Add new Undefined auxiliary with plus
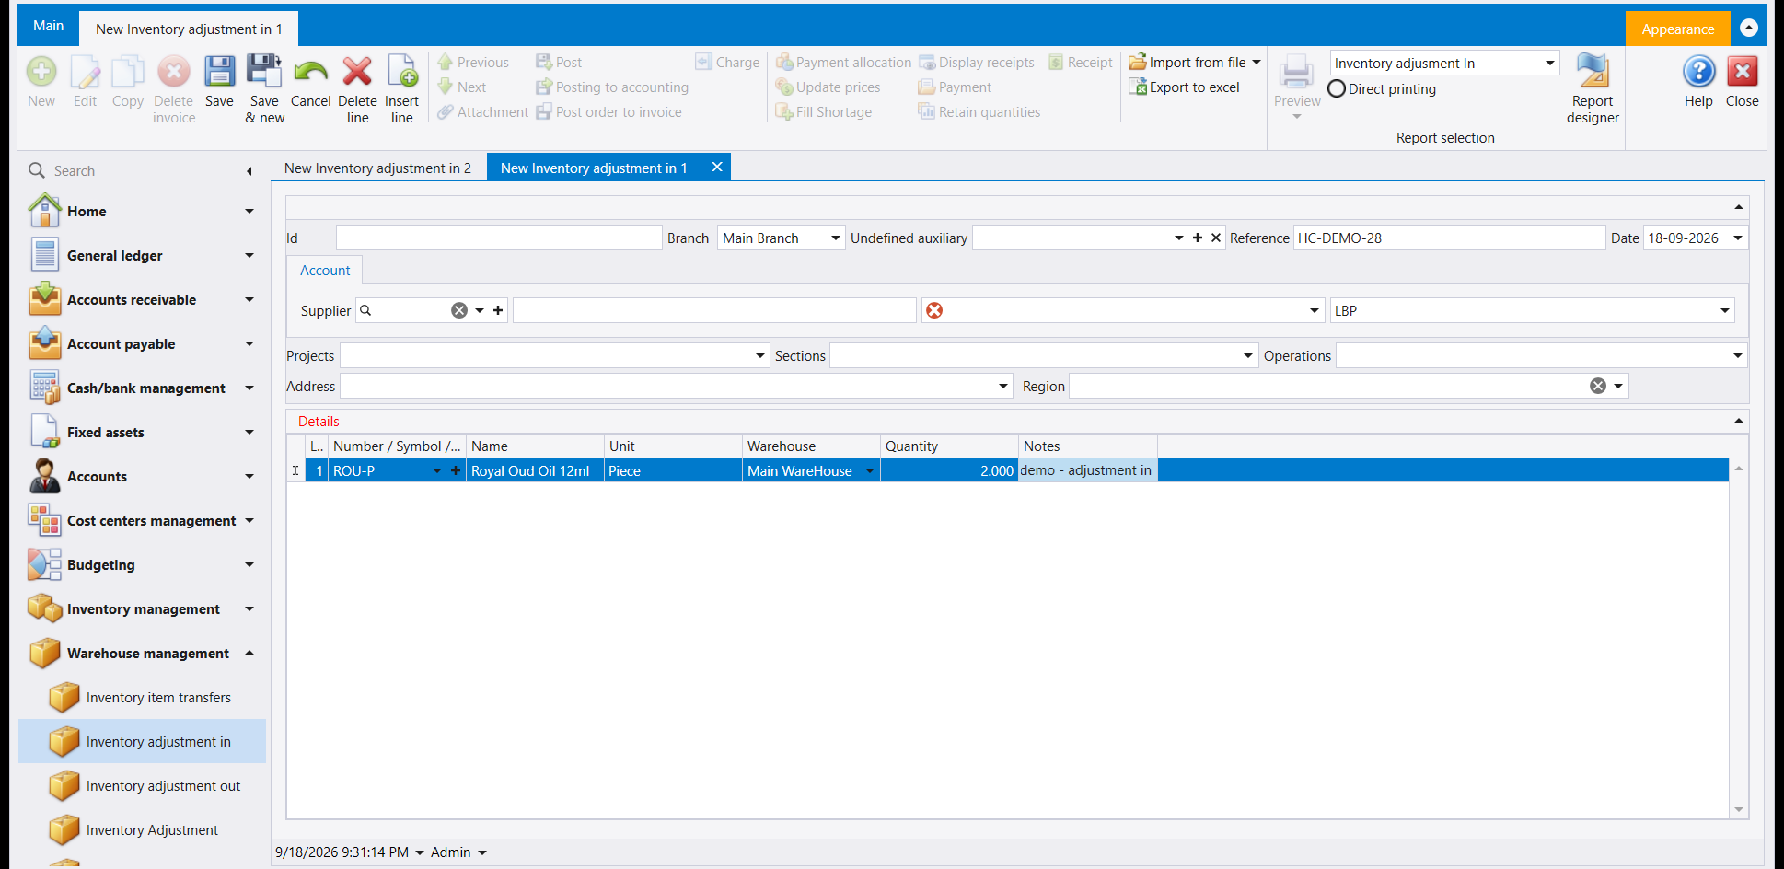Viewport: 1784px width, 869px height. coord(1198,238)
